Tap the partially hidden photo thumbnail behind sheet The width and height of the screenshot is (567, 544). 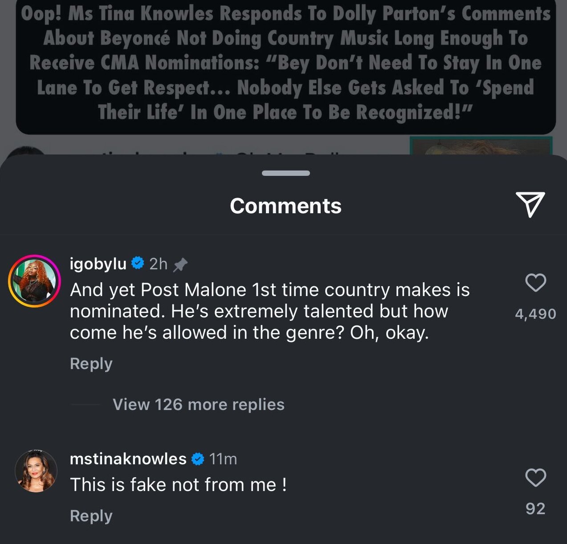pyautogui.click(x=481, y=146)
